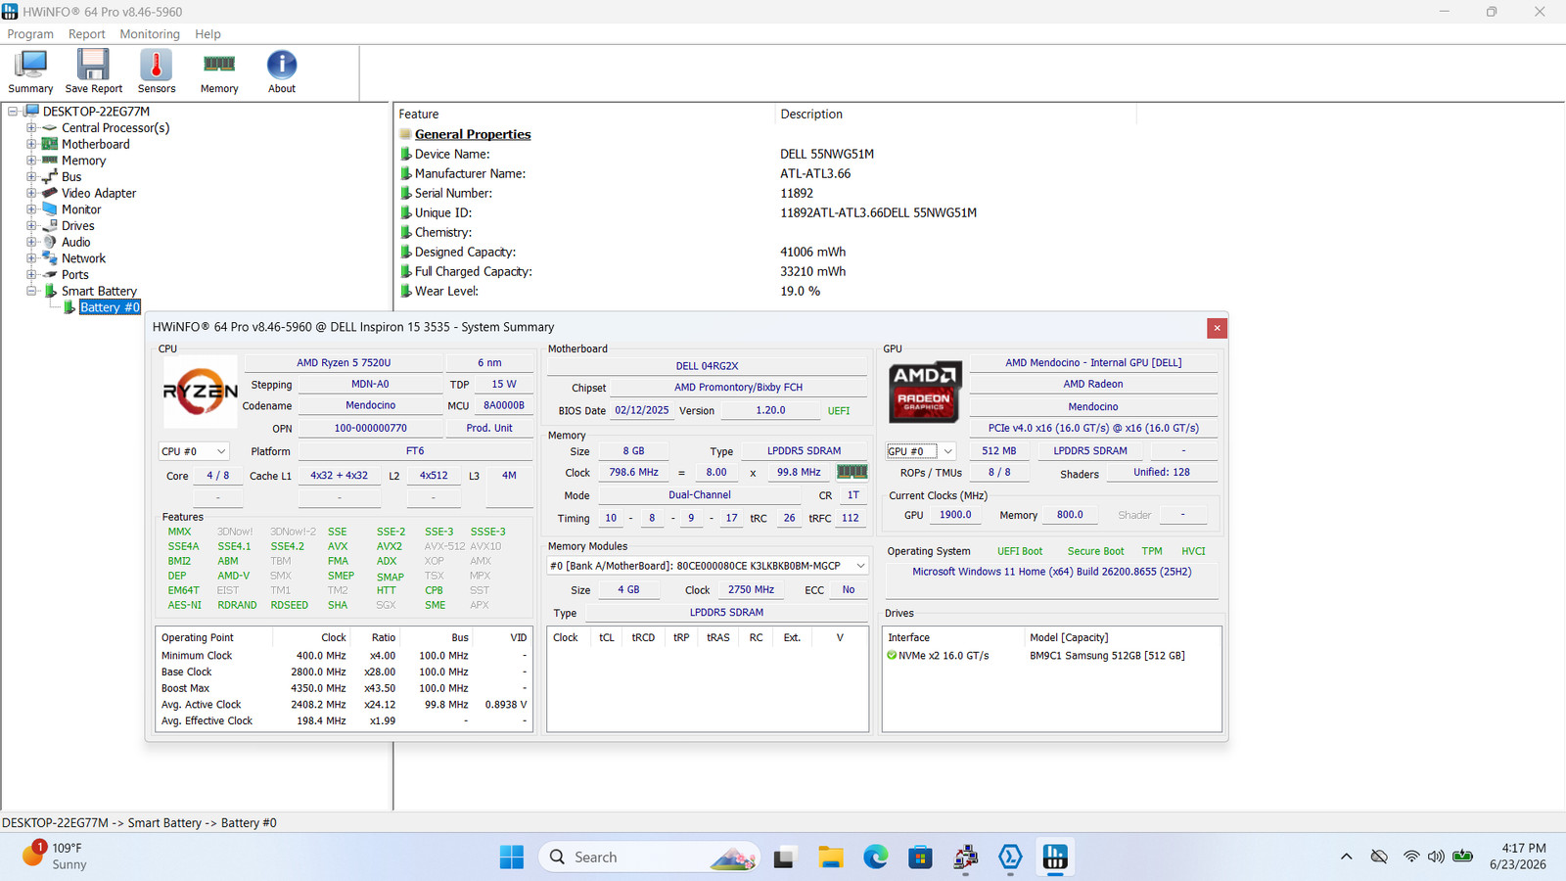The width and height of the screenshot is (1566, 881).
Task: Click the Designed Capacity value 41006 mWh
Action: pos(812,252)
